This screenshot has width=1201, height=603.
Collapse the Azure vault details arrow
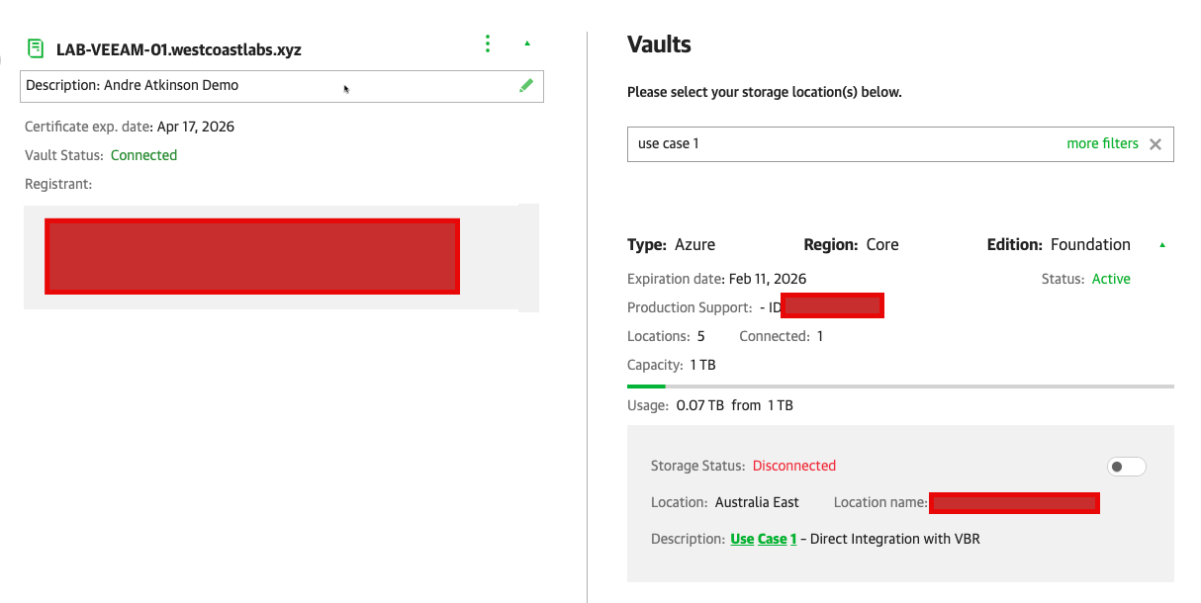pyautogui.click(x=1162, y=245)
